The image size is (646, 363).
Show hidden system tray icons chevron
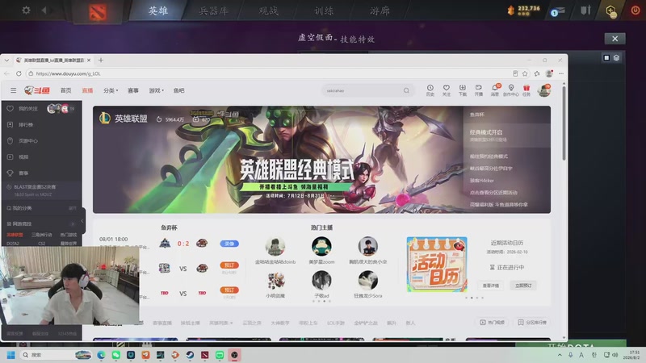point(560,355)
